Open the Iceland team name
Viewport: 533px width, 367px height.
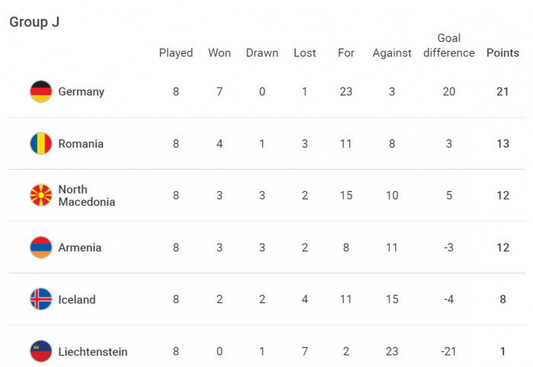77,300
